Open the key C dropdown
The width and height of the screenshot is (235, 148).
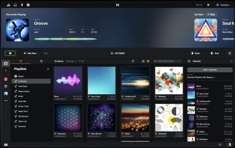(x=83, y=32)
